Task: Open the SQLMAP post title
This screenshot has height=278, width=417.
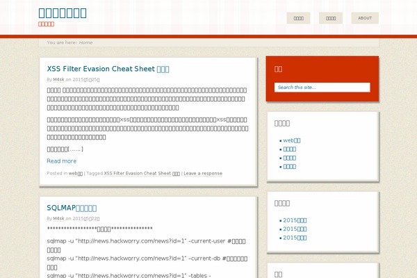Action: tap(72, 208)
